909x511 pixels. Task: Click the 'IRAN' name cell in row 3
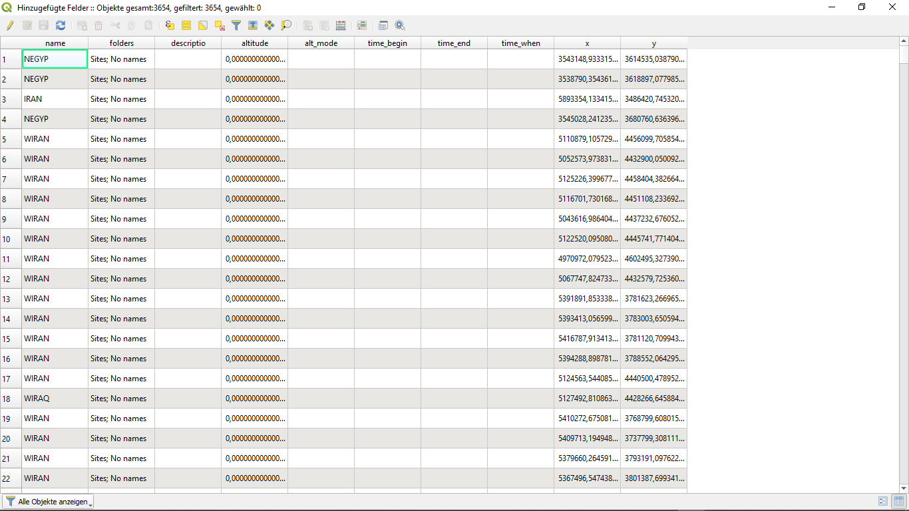(55, 99)
